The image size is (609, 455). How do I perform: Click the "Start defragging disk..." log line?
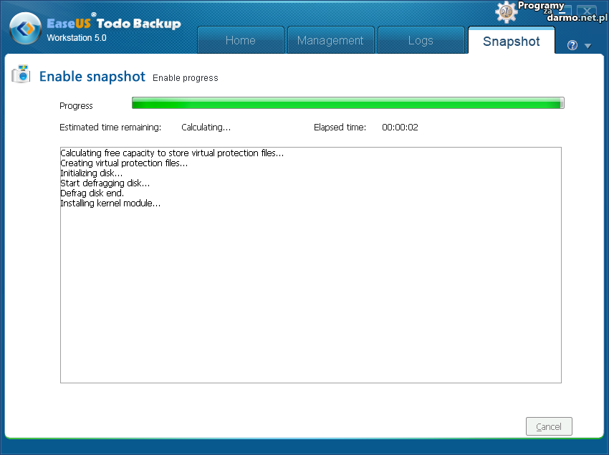pos(105,183)
